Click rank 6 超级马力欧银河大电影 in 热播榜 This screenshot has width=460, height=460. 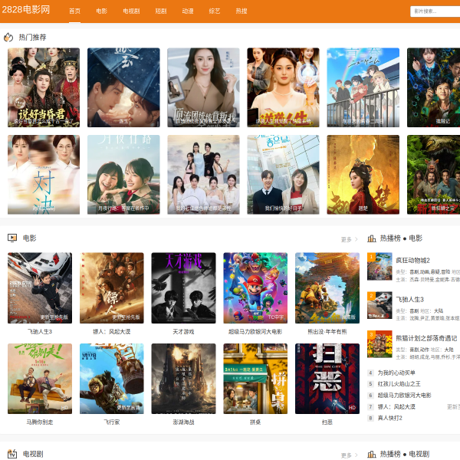pos(404,396)
